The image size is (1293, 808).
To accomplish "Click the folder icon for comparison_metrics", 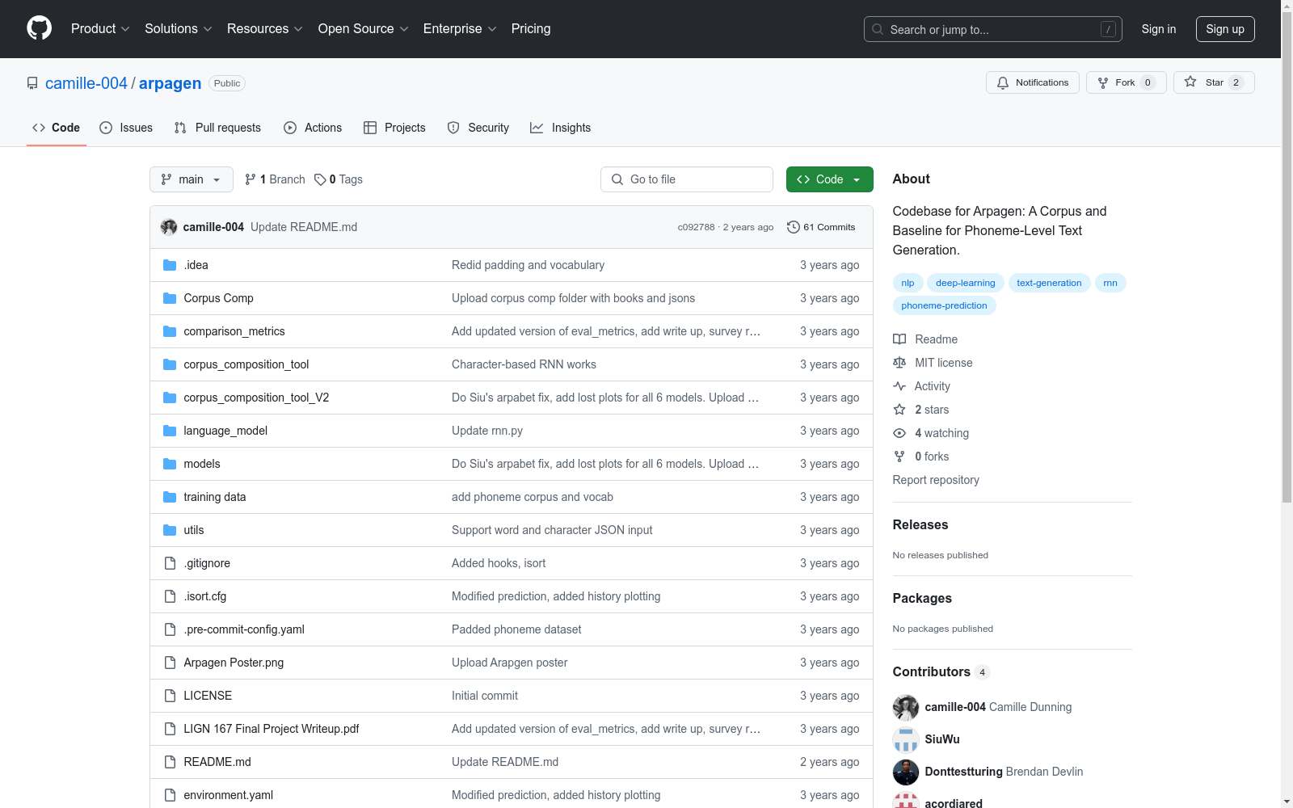I will 170,331.
